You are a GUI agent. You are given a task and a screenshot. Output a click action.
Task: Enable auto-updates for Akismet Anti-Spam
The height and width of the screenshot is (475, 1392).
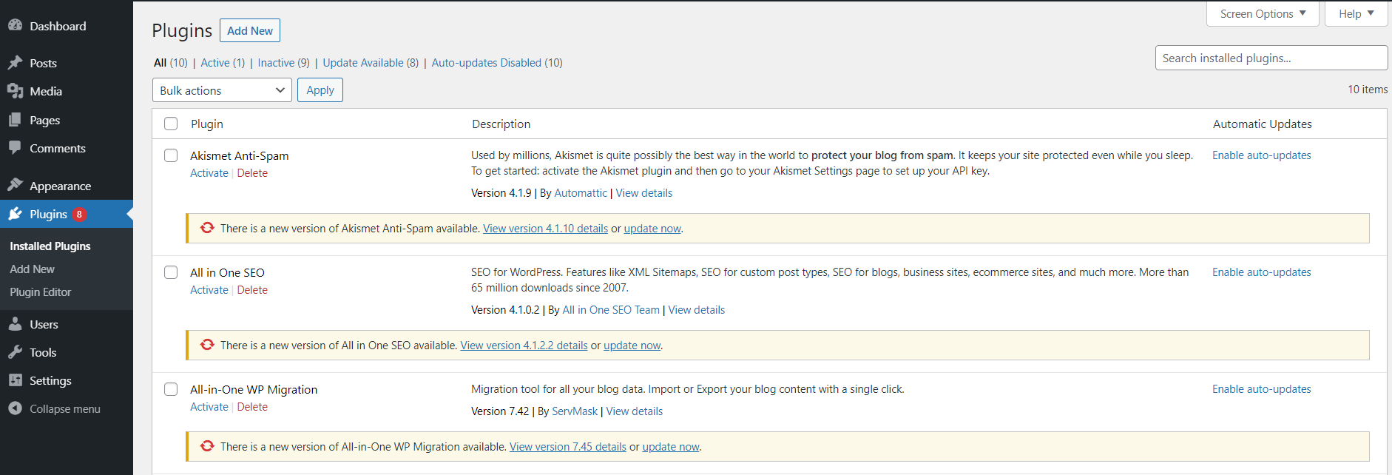[x=1261, y=155]
